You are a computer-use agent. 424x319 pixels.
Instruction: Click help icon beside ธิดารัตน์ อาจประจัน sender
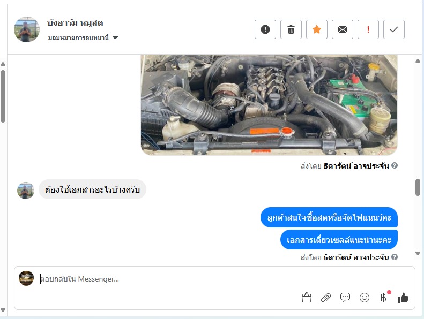coord(395,165)
